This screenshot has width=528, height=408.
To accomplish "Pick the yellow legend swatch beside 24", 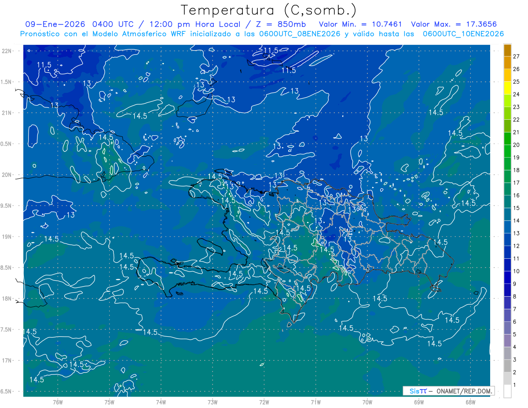I will point(507,88).
